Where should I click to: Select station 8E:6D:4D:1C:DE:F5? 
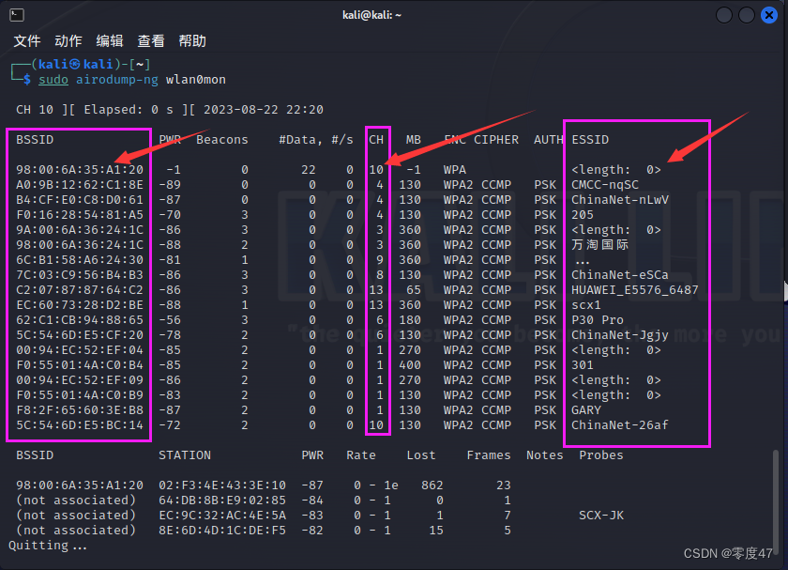click(222, 531)
